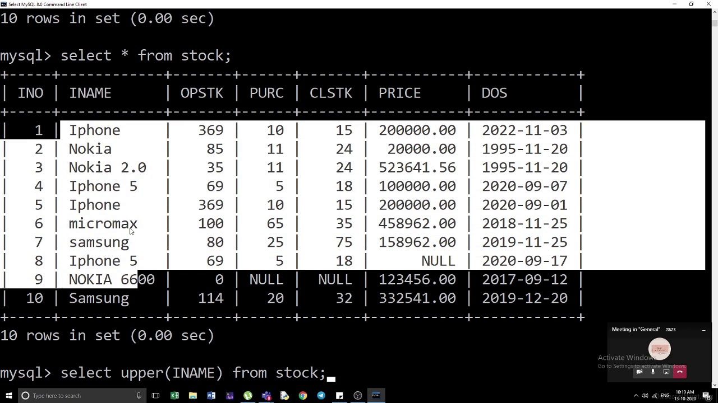Click the date 2018-11-25
This screenshot has width=718, height=403.
(524, 223)
